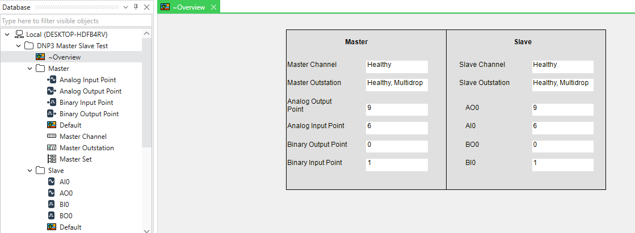
Task: Click the Master Analog Output Point value 9
Action: pos(397,109)
